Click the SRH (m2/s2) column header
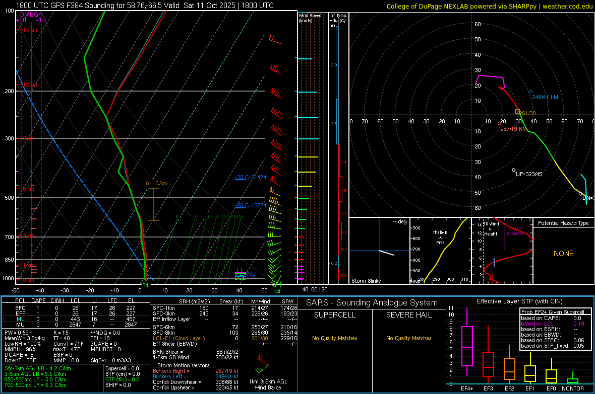This screenshot has height=394, width=595. point(195,301)
